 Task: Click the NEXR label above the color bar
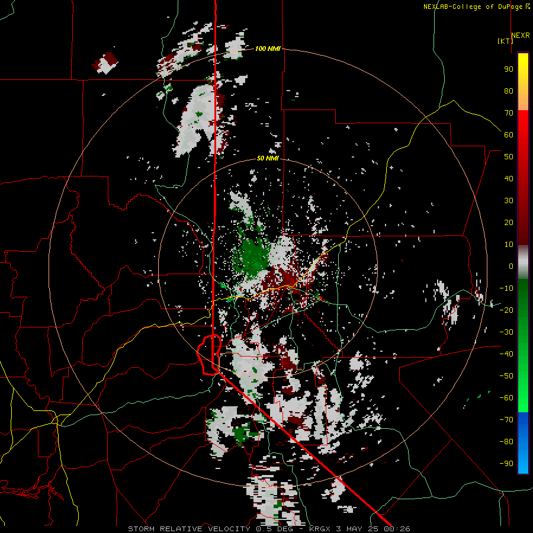point(520,36)
